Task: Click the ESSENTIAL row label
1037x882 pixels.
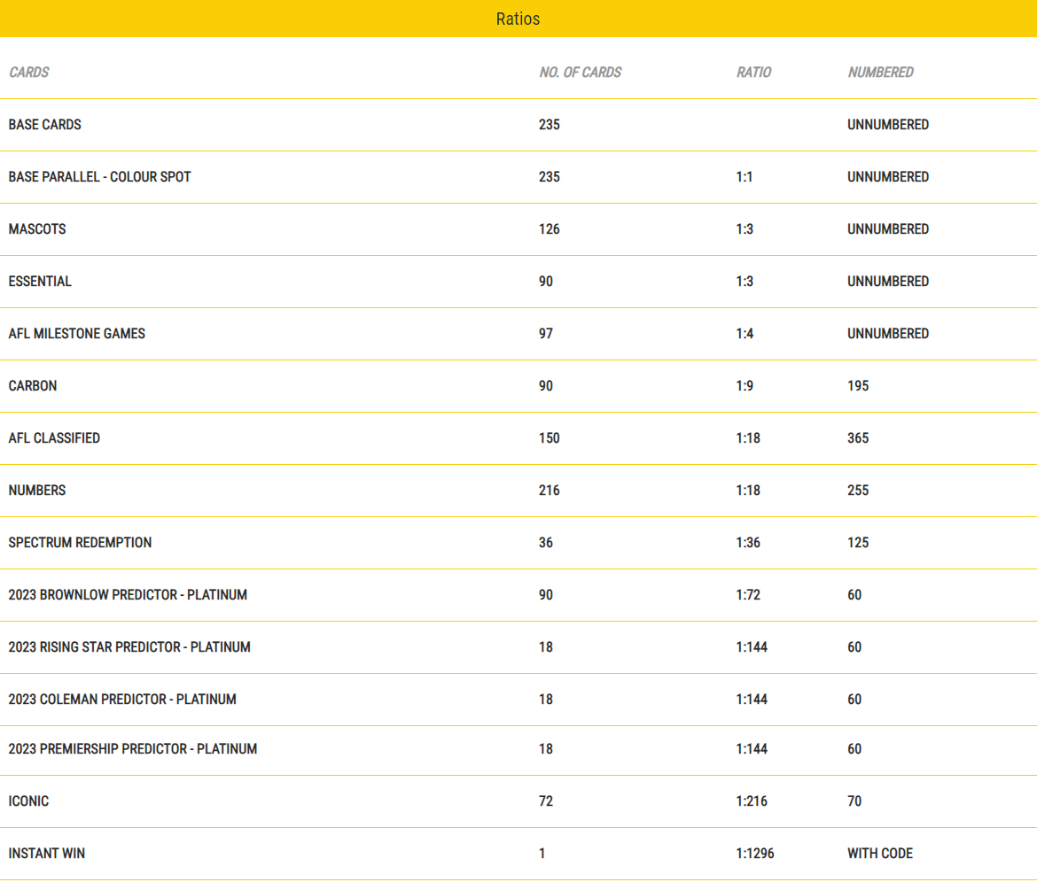Action: click(40, 282)
